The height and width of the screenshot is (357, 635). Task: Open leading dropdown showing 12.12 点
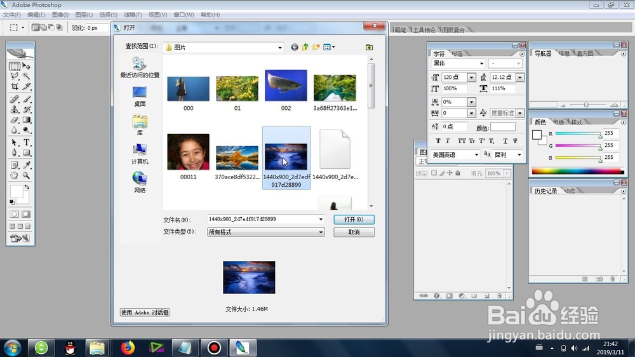[520, 77]
